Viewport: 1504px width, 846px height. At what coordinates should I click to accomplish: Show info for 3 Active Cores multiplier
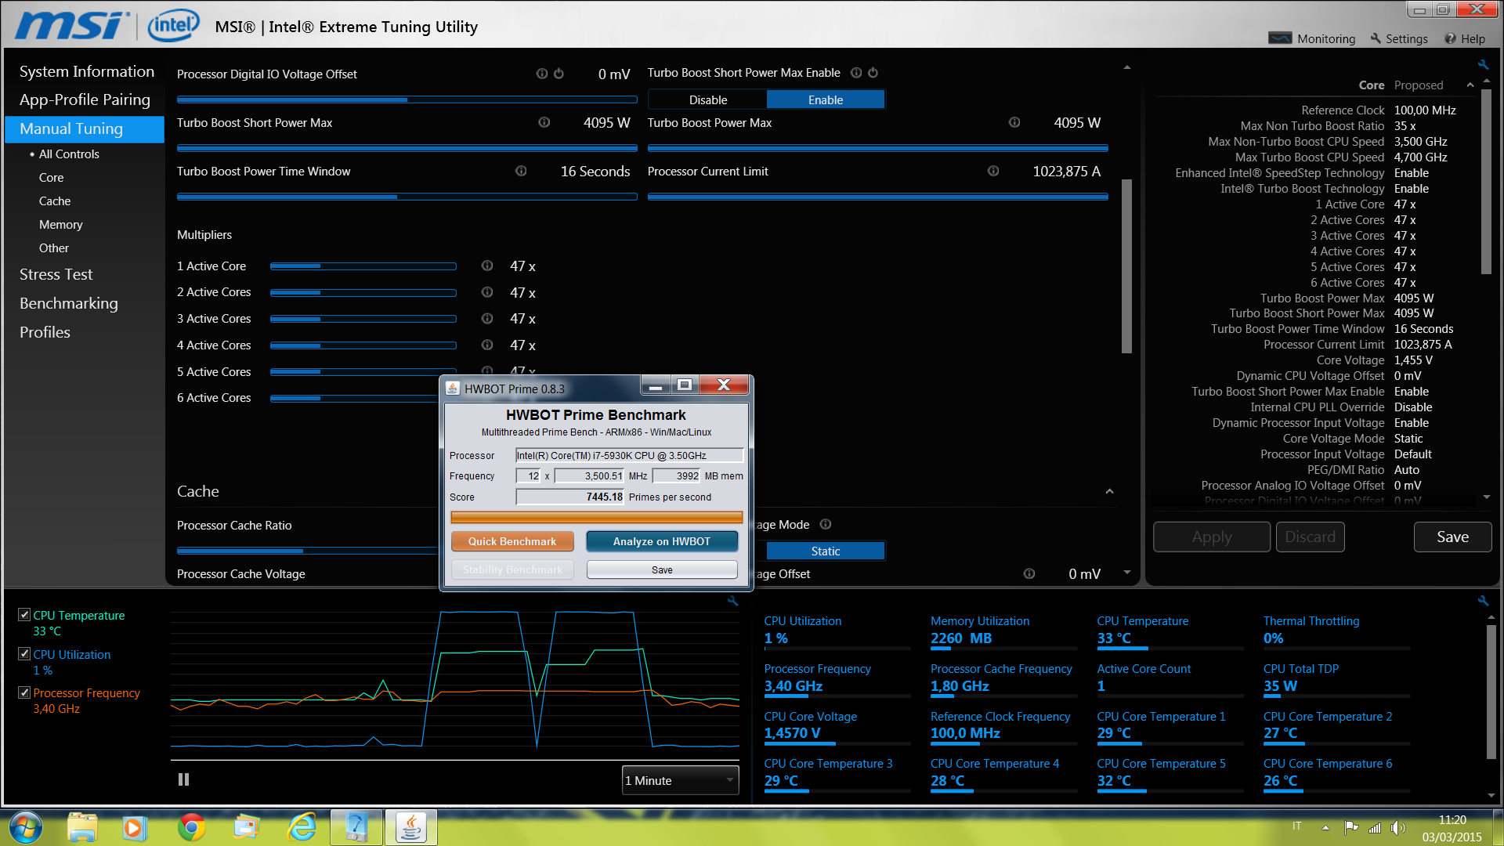(487, 319)
